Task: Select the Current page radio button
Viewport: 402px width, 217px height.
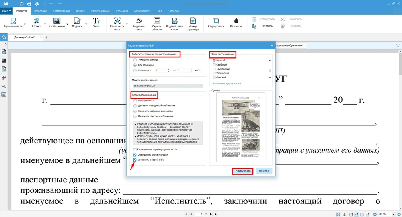Action: click(135, 59)
